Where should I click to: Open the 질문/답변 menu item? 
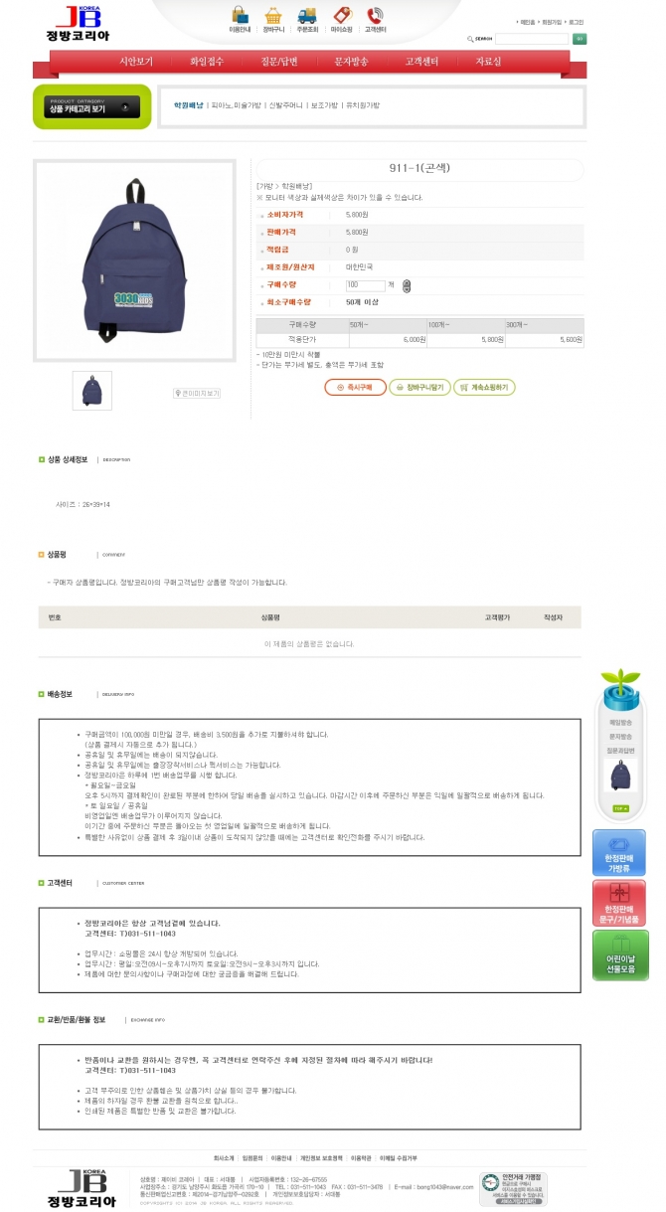pos(279,62)
